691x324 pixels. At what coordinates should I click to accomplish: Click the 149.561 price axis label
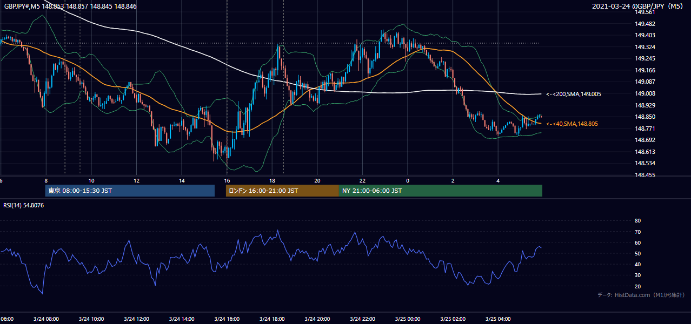coord(645,12)
